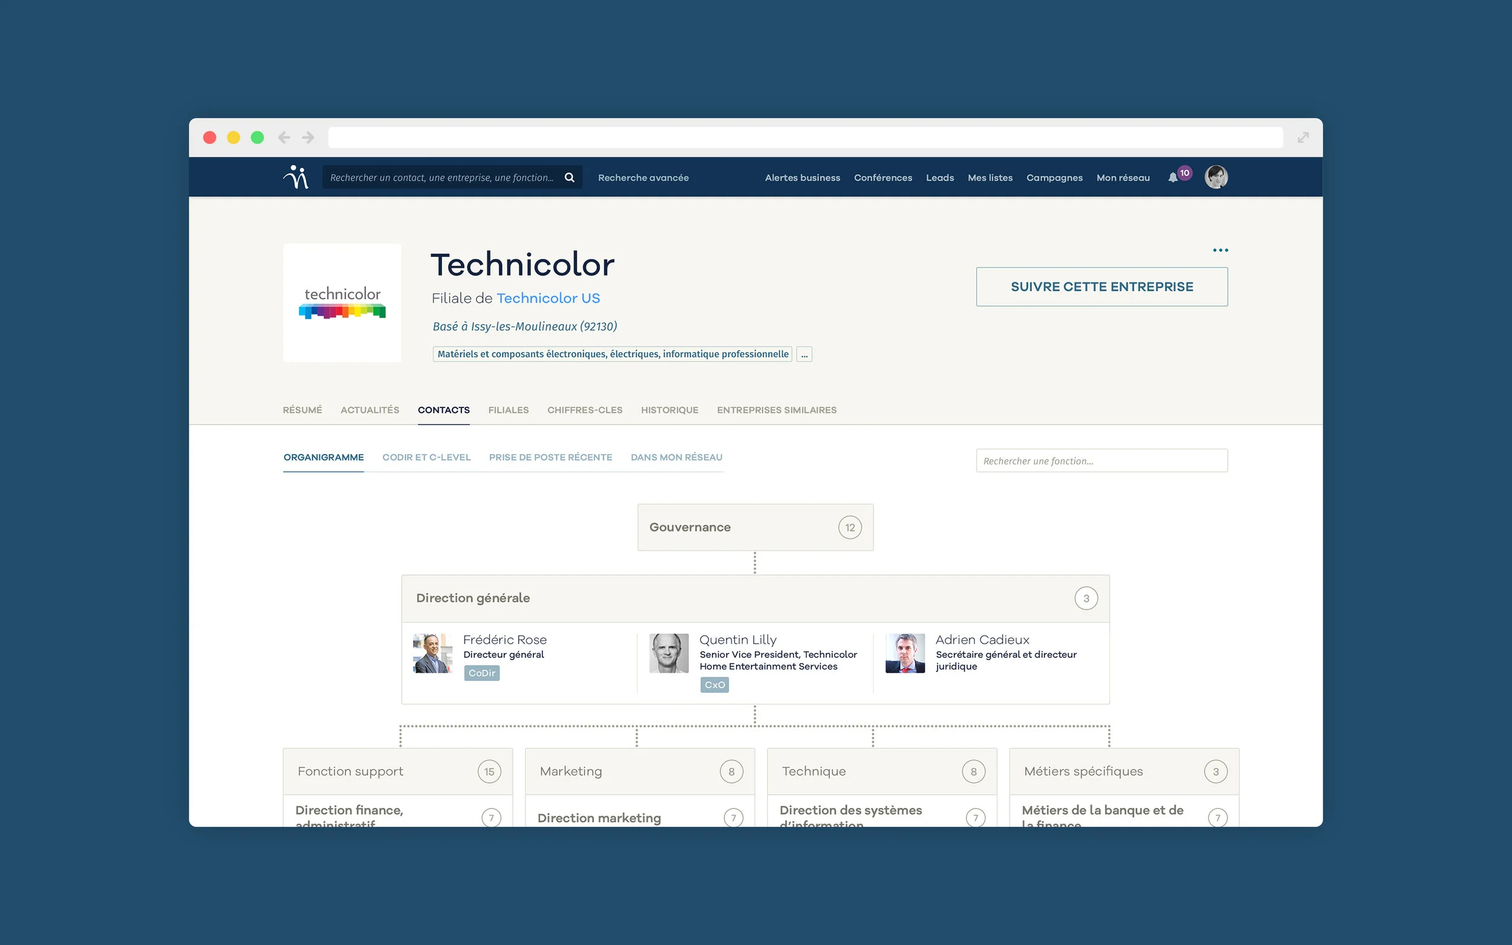The height and width of the screenshot is (945, 1512).
Task: Click the CxO tag under Quentin Lilly
Action: pos(714,685)
